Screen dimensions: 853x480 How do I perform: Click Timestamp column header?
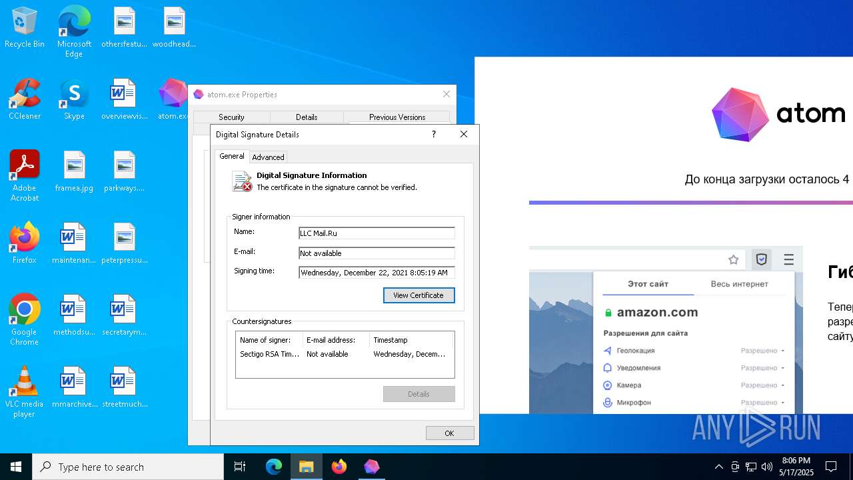pos(411,340)
